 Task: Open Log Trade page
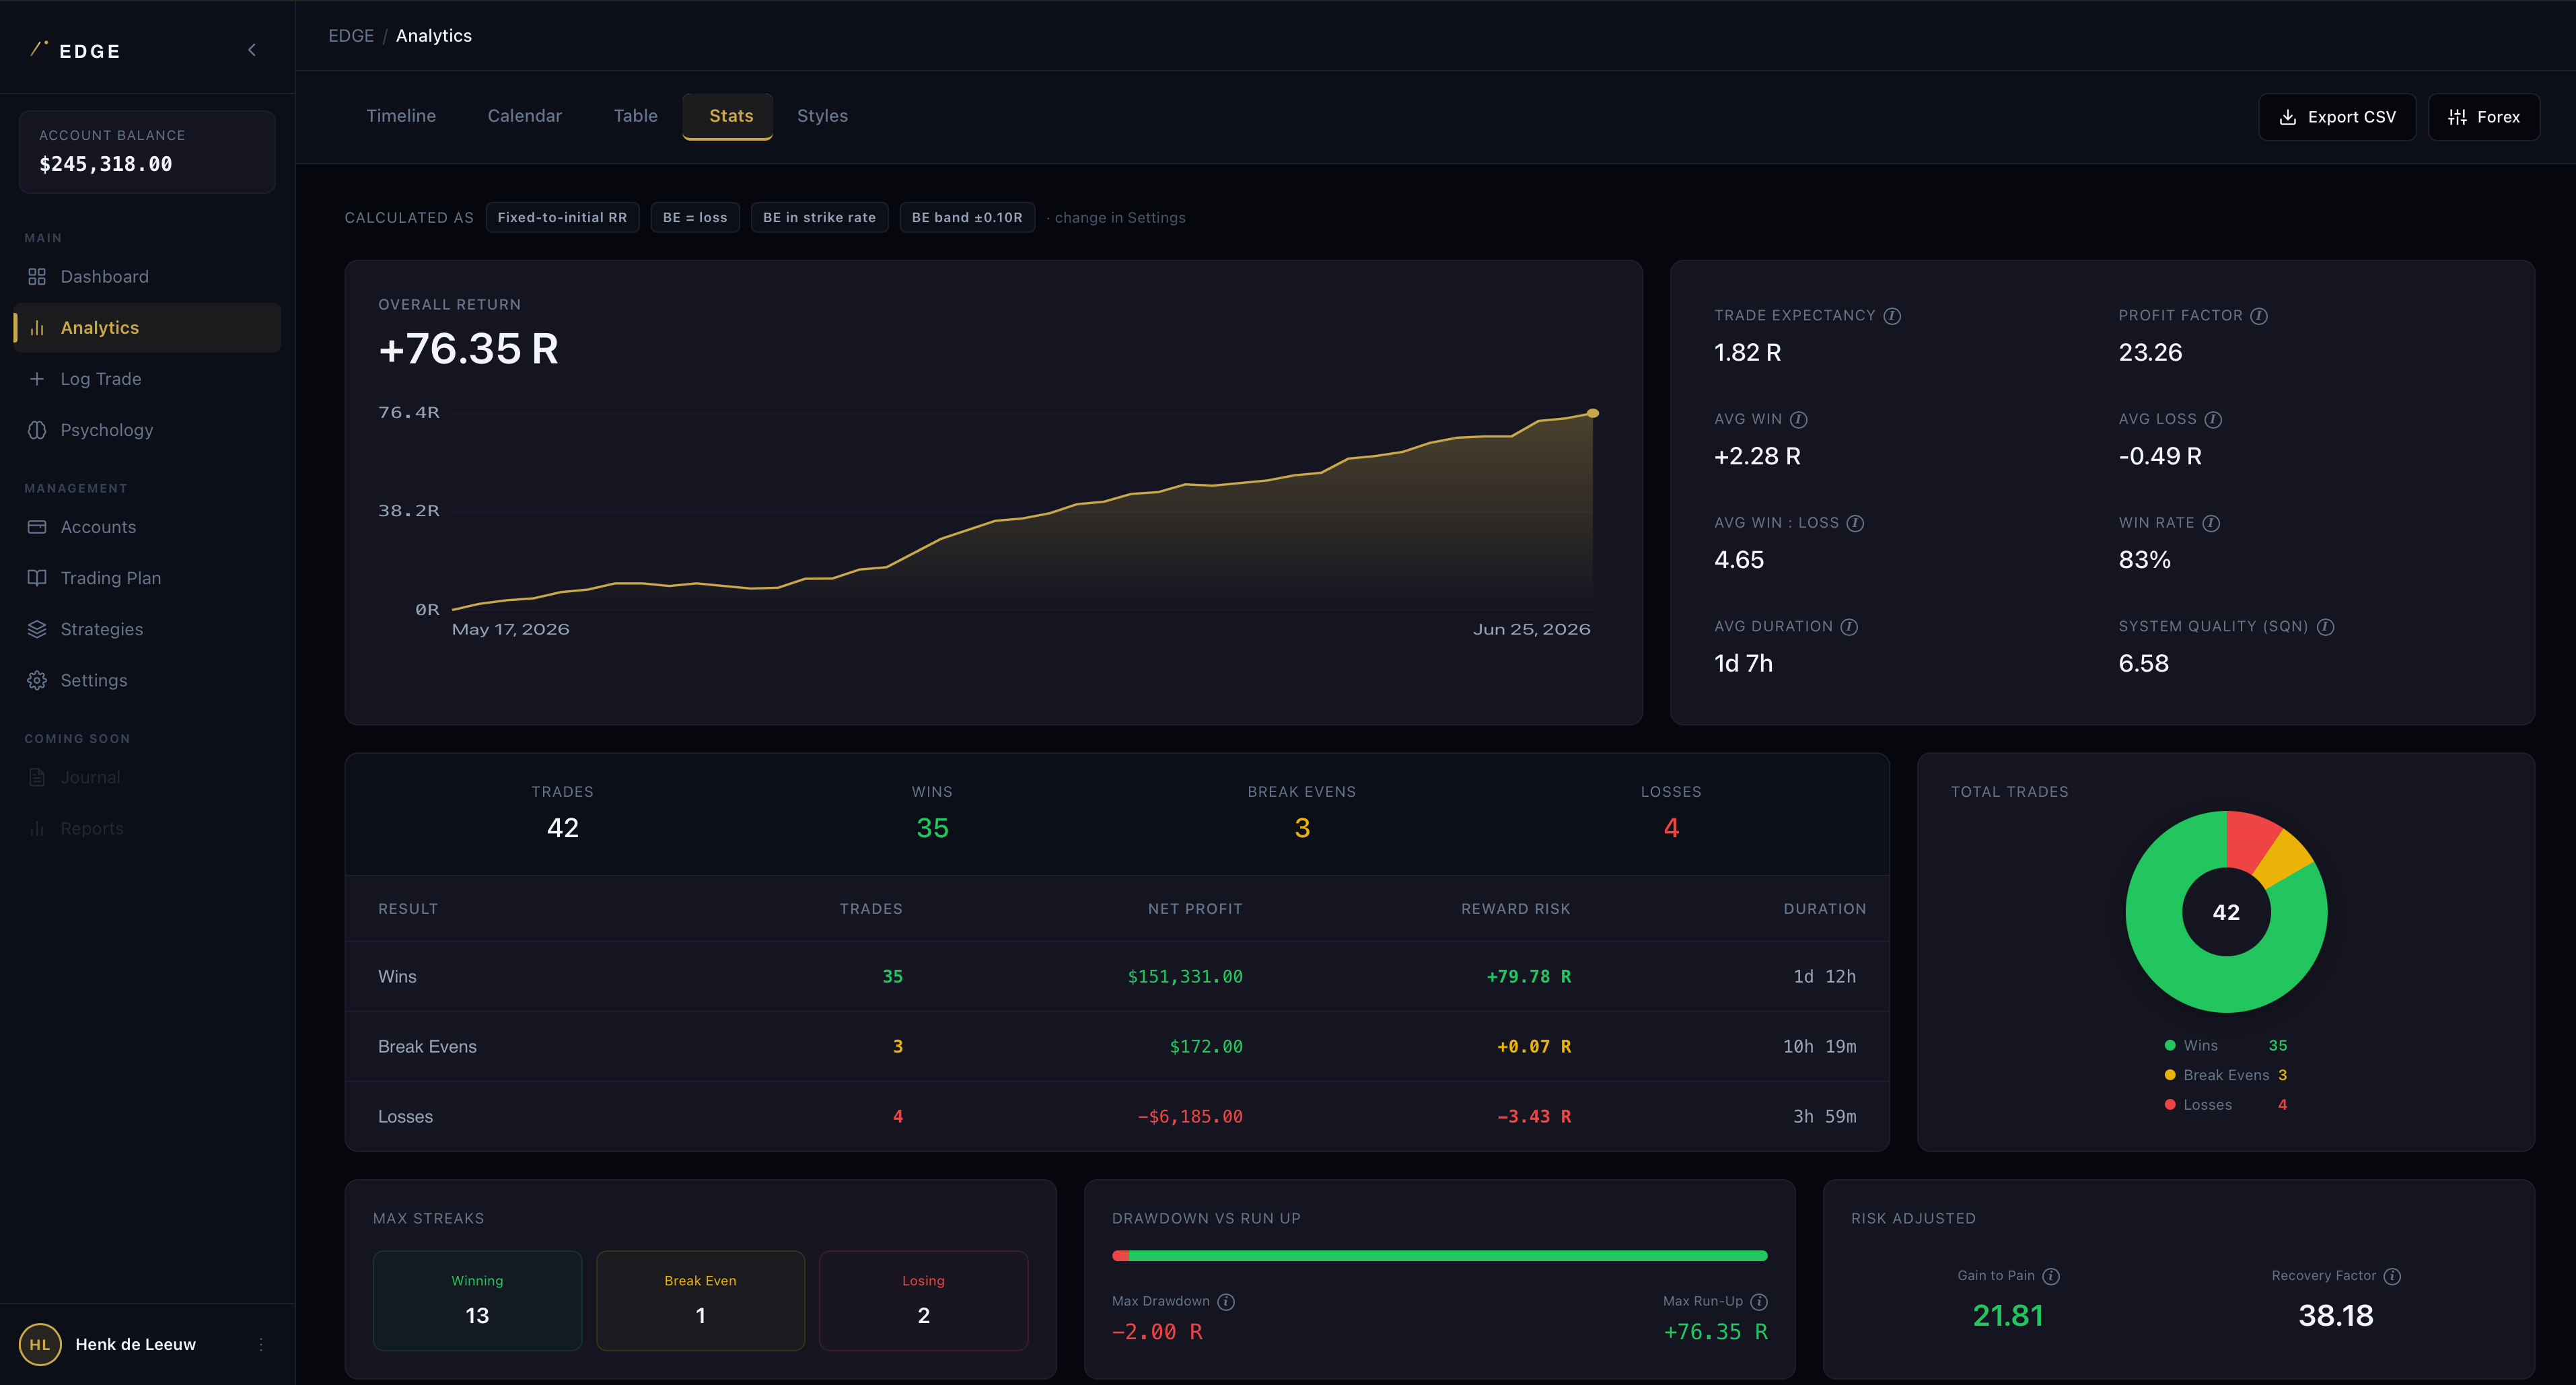[147, 379]
